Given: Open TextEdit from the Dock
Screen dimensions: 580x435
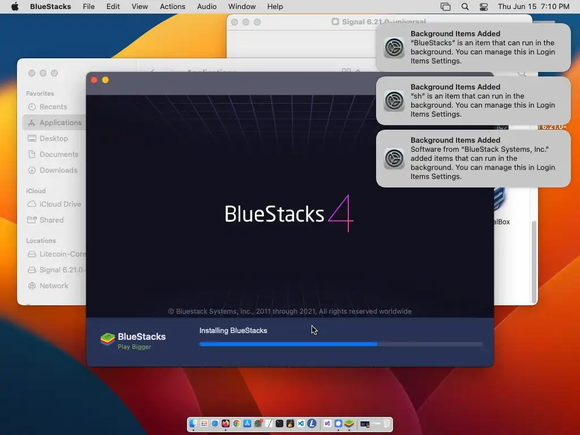Looking at the screenshot, I should click(268, 424).
